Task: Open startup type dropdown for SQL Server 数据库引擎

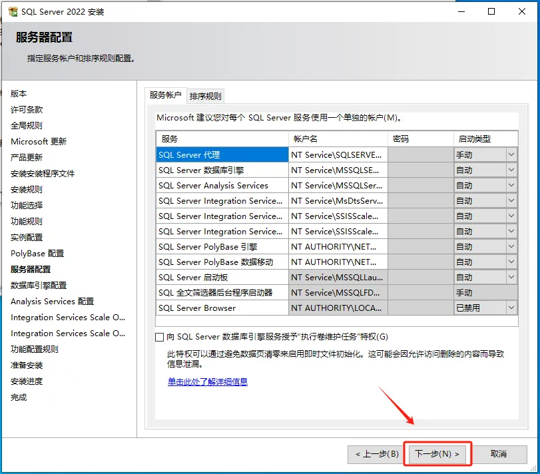Action: pyautogui.click(x=511, y=170)
